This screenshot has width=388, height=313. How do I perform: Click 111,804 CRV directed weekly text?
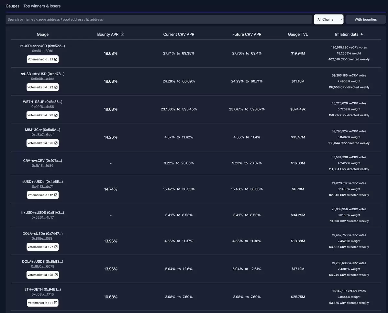coord(349,169)
